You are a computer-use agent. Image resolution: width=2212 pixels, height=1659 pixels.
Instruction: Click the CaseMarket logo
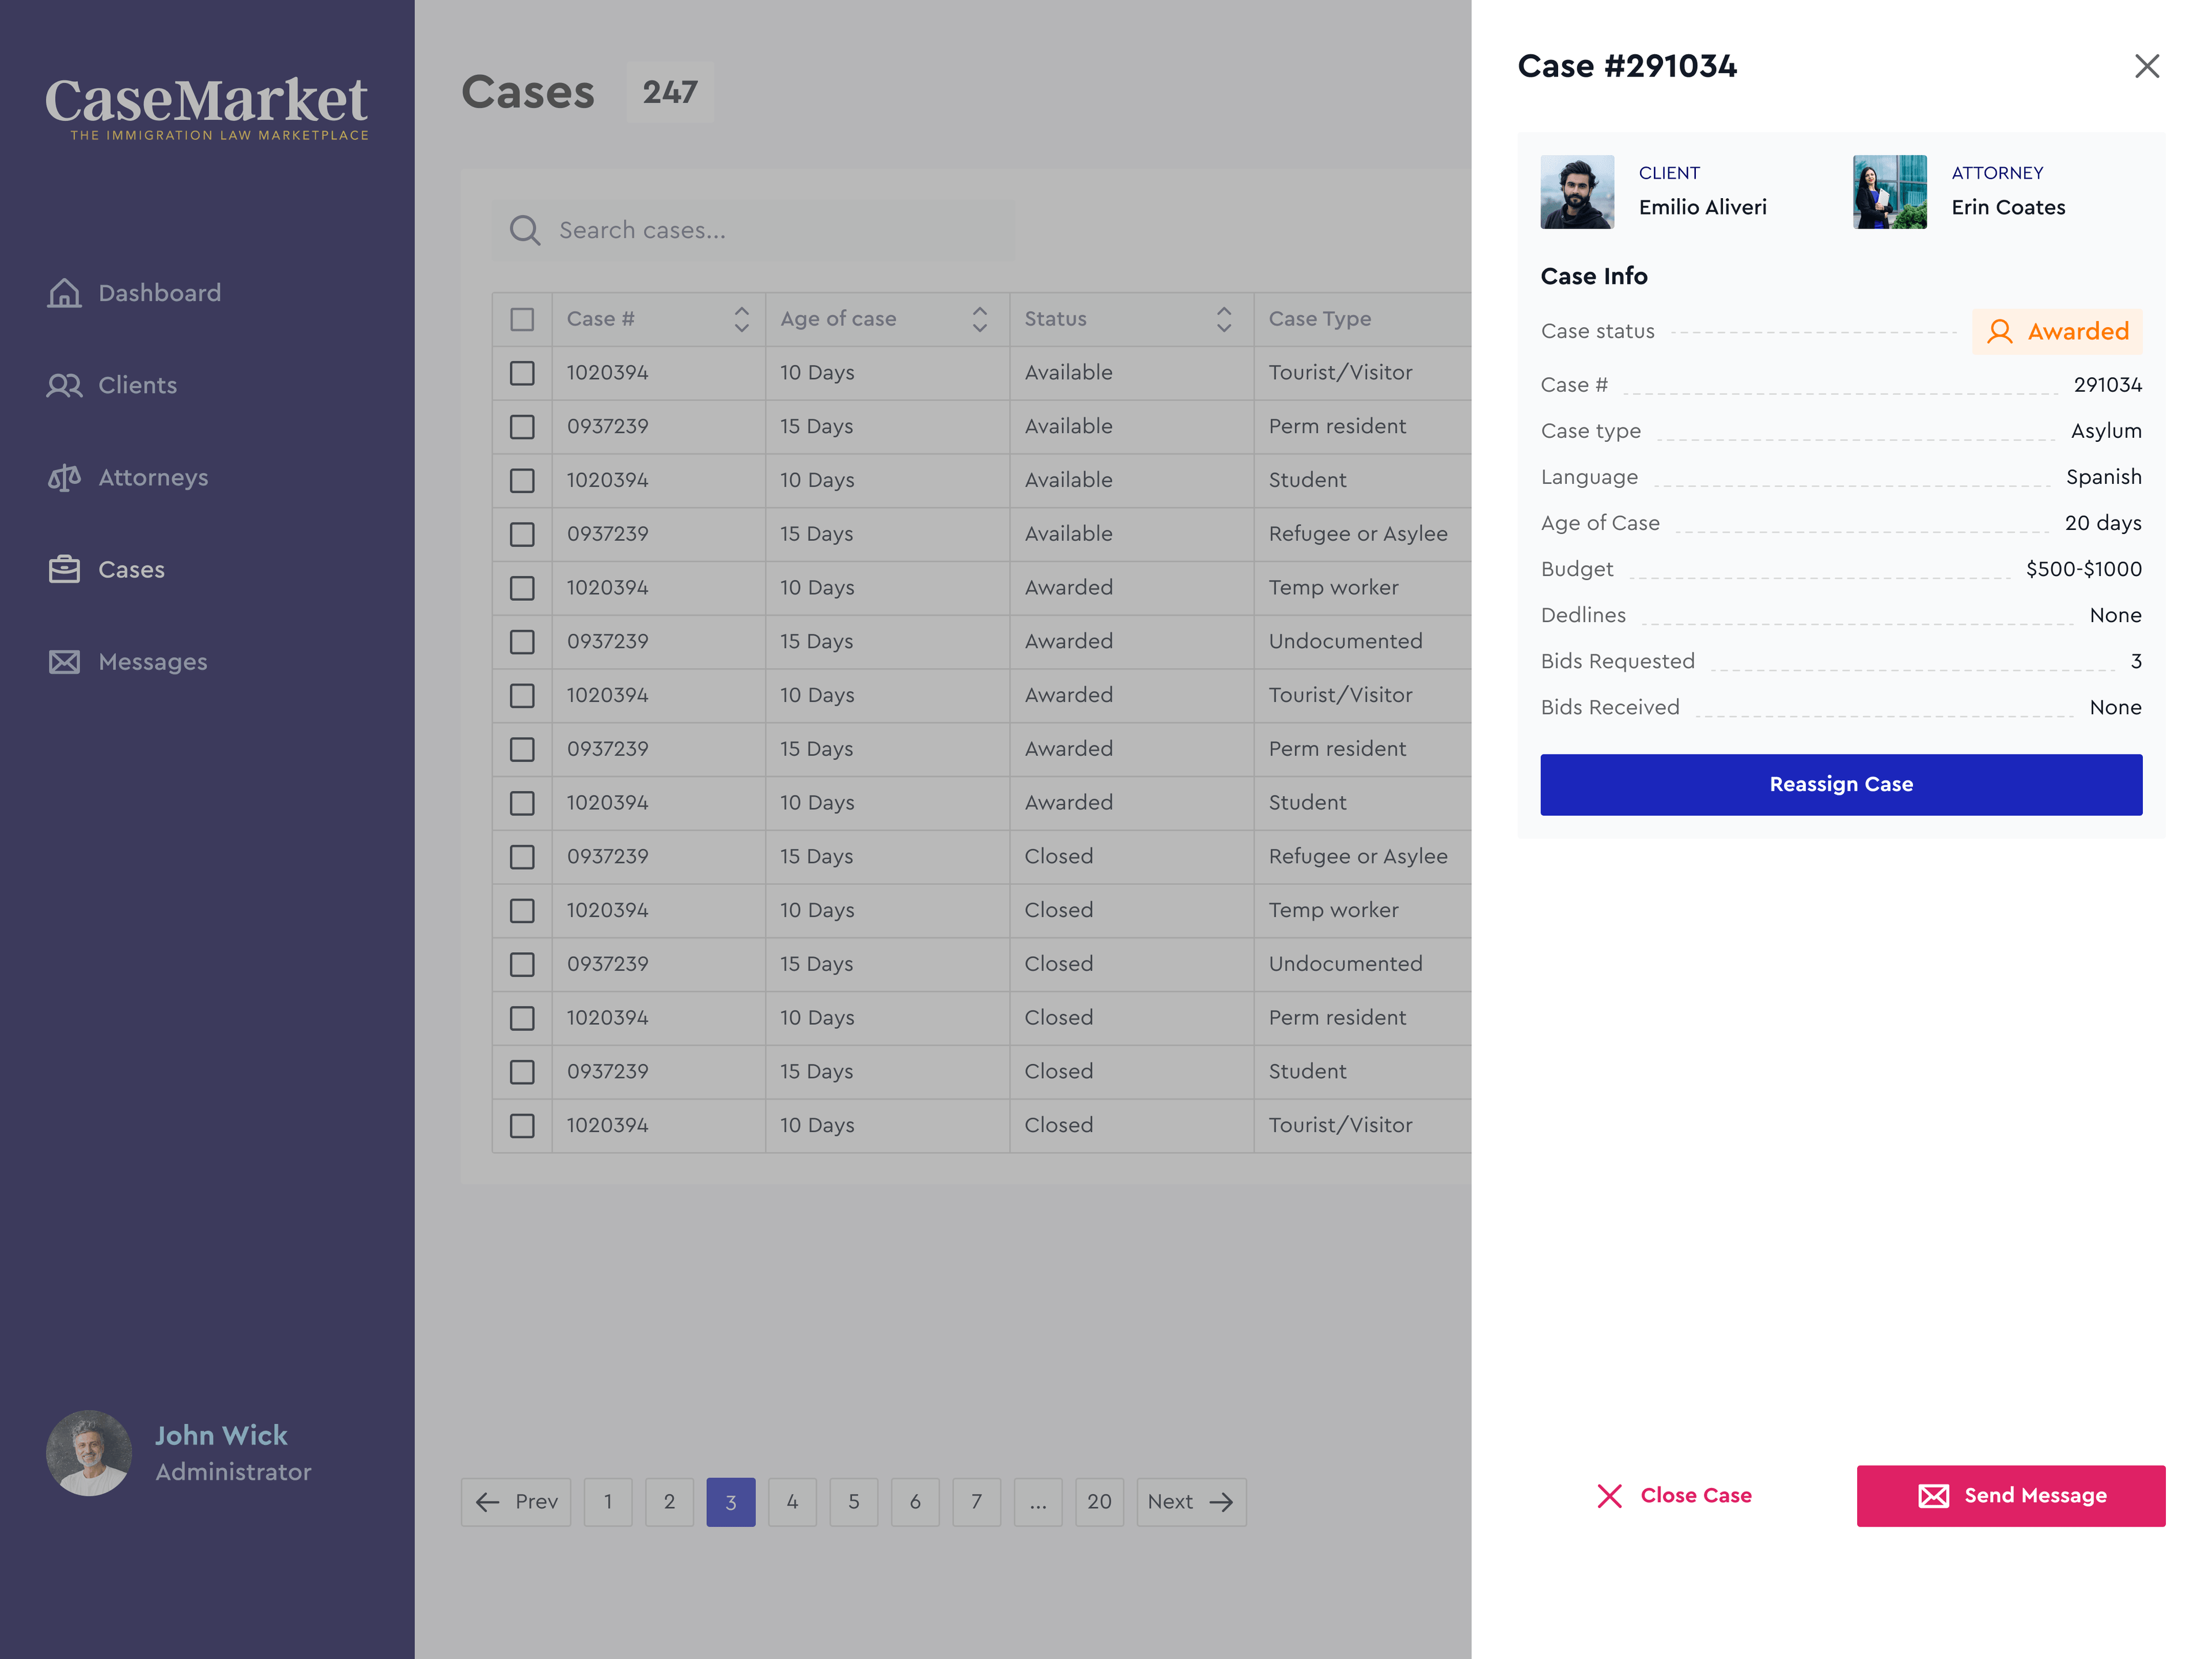207,108
